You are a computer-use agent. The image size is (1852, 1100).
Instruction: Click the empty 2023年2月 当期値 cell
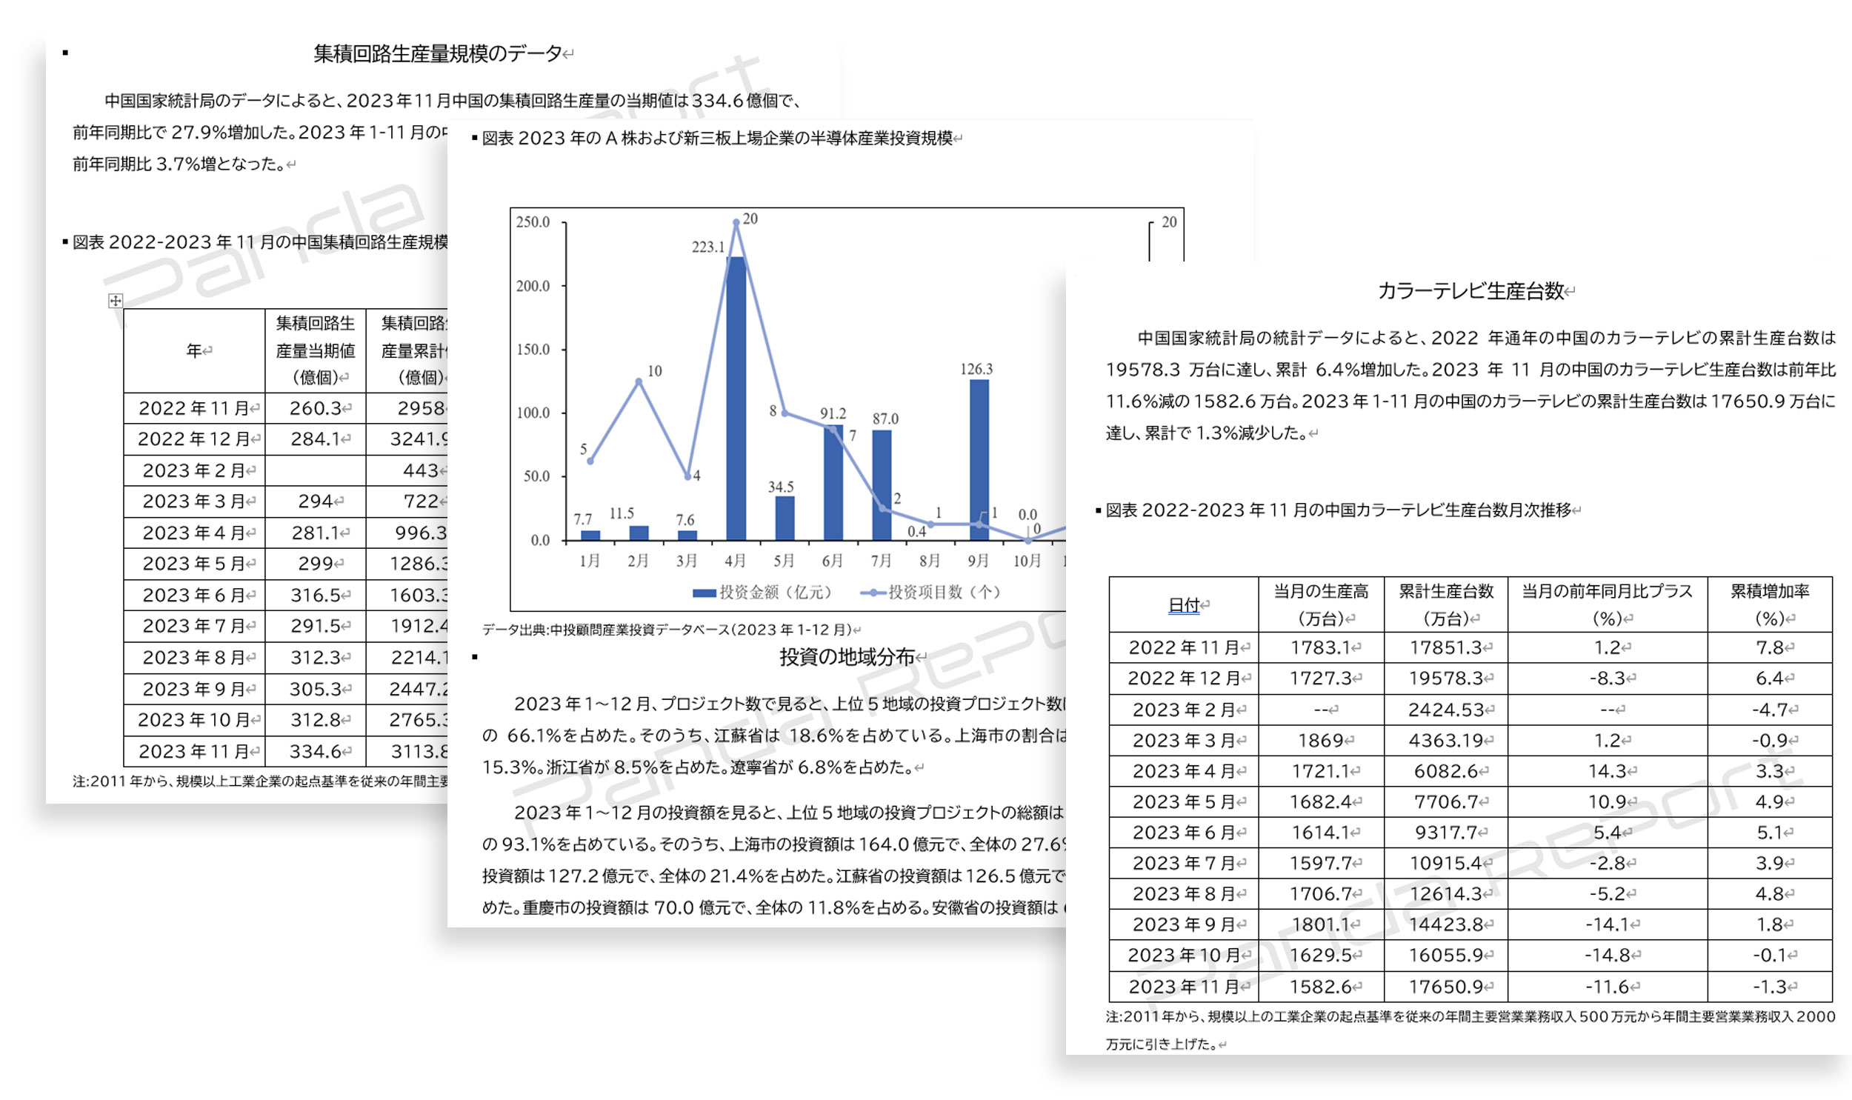tap(315, 470)
